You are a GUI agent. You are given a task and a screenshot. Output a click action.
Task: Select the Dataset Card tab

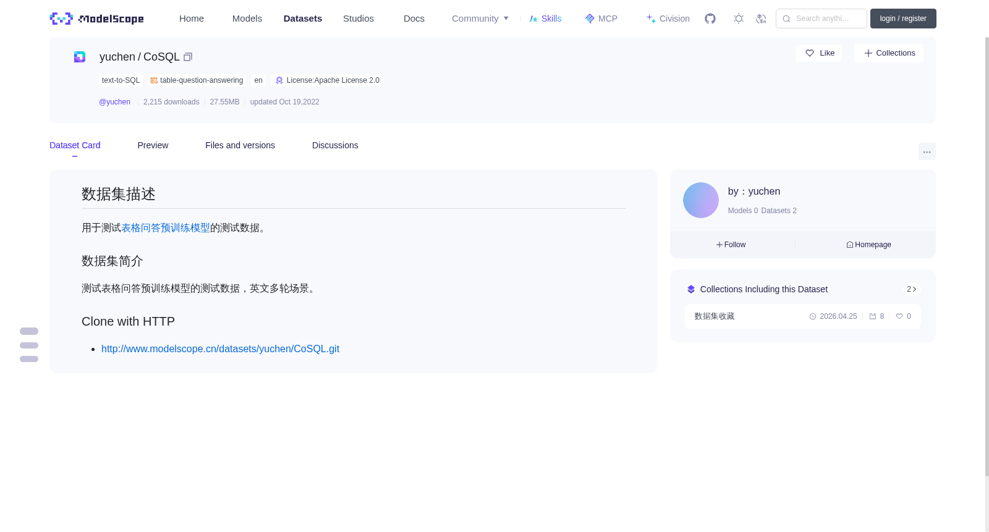tap(75, 145)
